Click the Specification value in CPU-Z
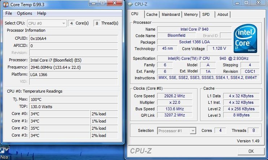Image resolution: width=268 pixels, height=160 pixels. (x=208, y=58)
